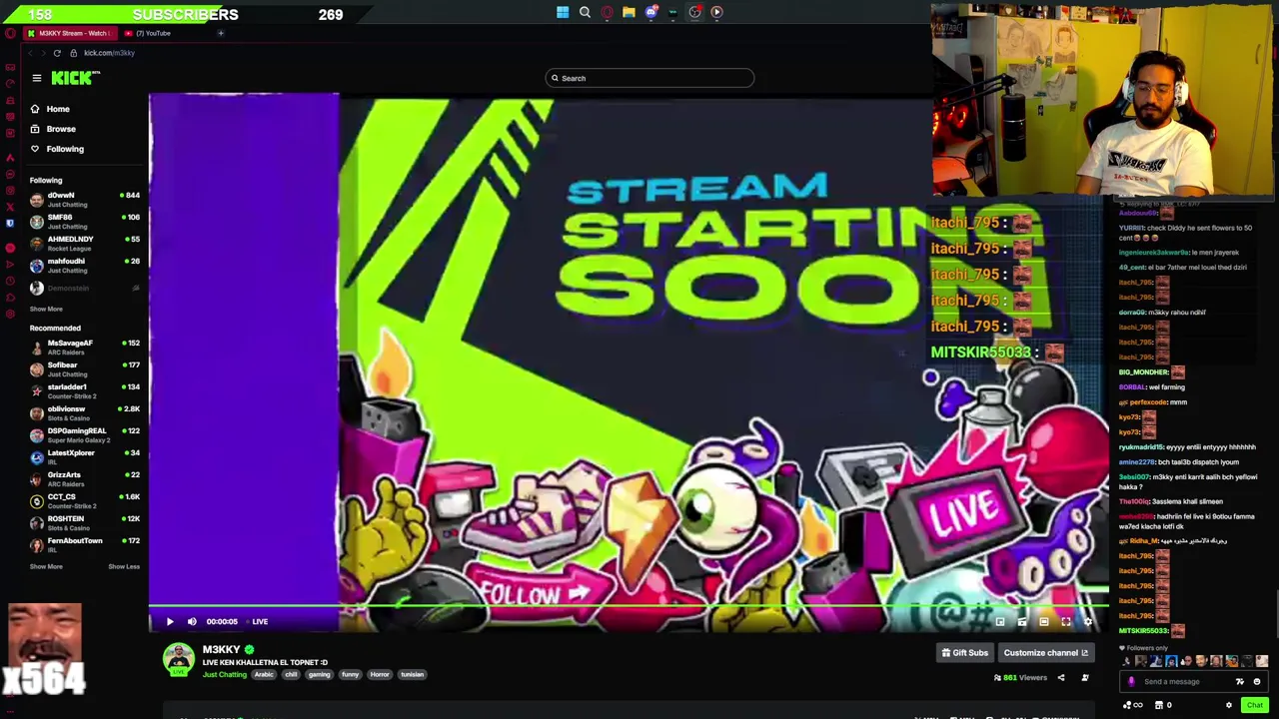Toggle theater mode in player

(x=1044, y=621)
